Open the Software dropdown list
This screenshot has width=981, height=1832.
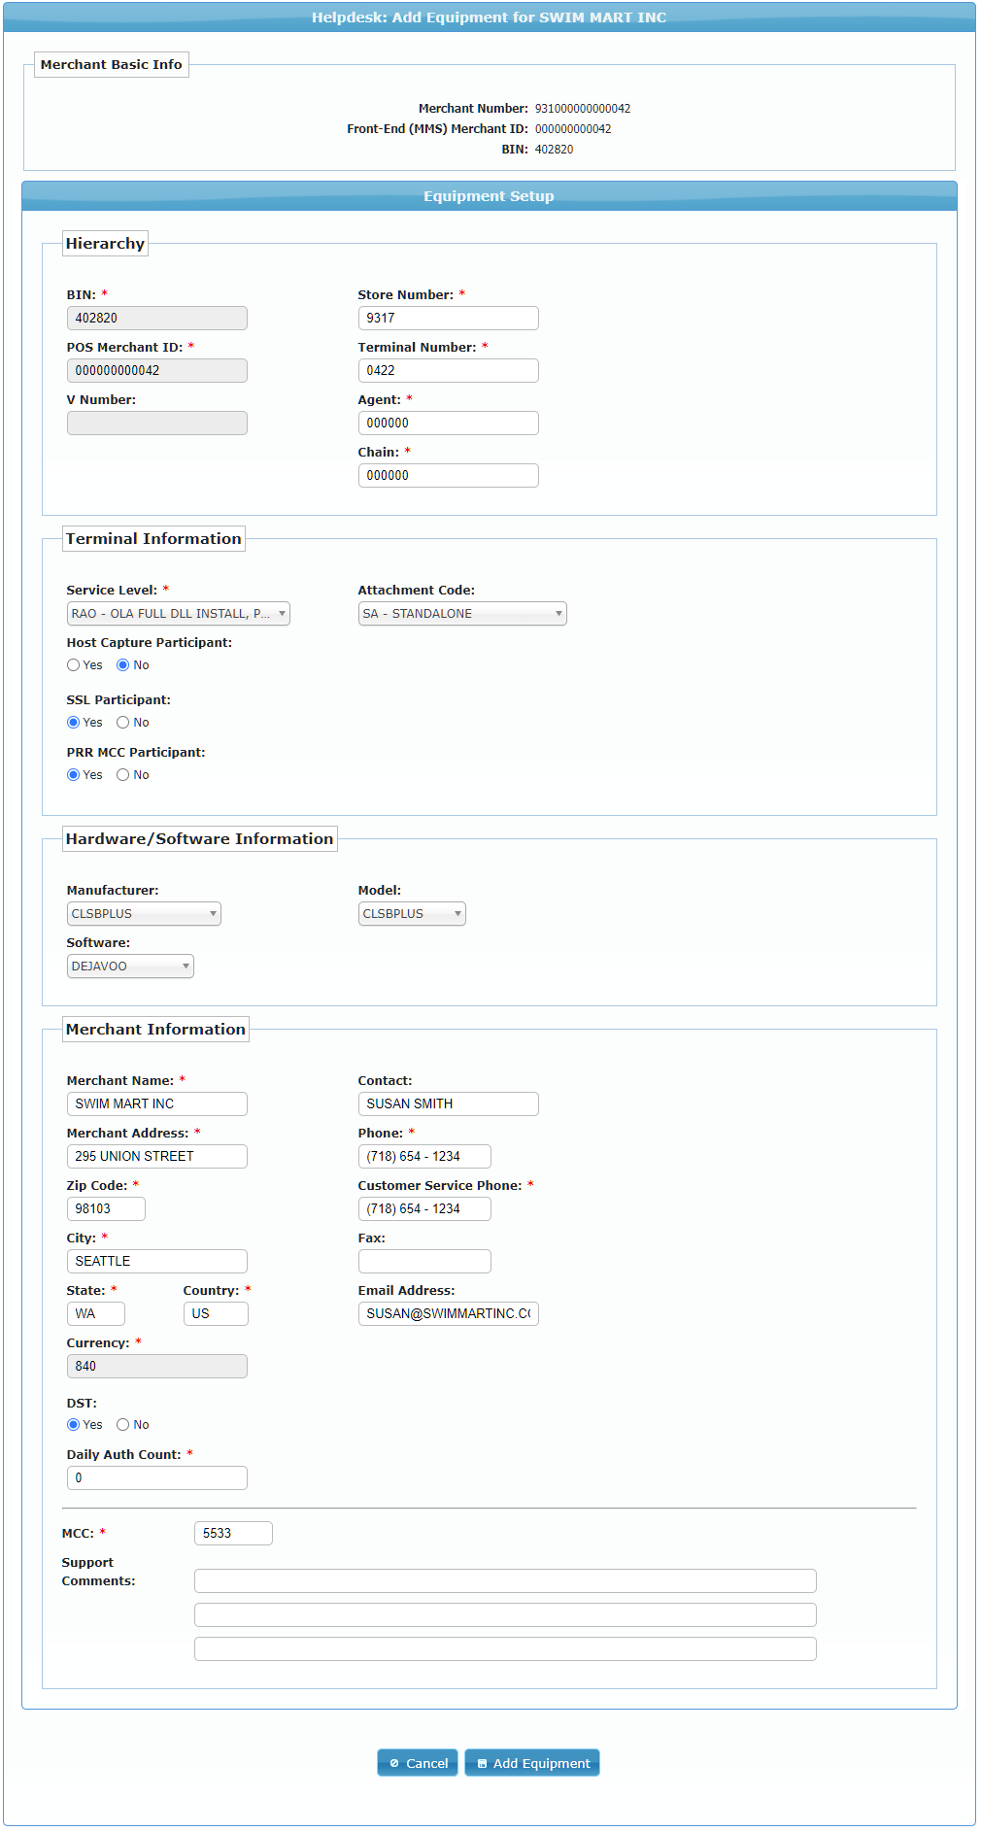[130, 967]
